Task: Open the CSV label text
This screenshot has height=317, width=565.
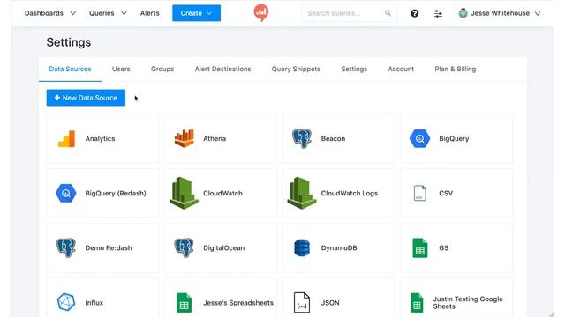Action: point(446,194)
